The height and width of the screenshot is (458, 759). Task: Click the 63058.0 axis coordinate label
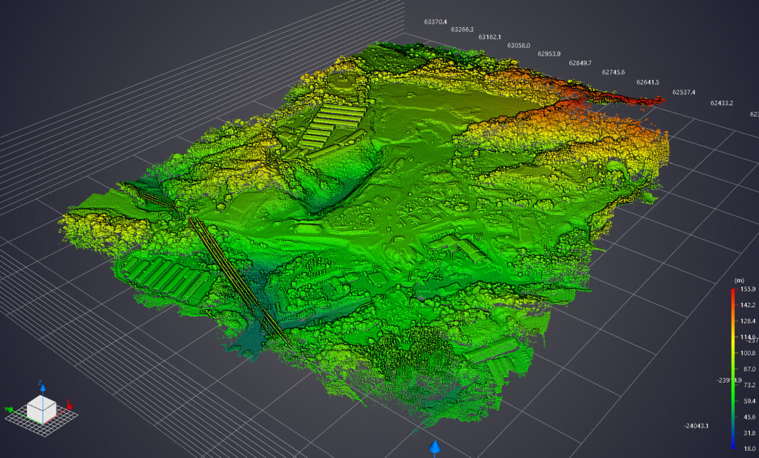point(519,45)
